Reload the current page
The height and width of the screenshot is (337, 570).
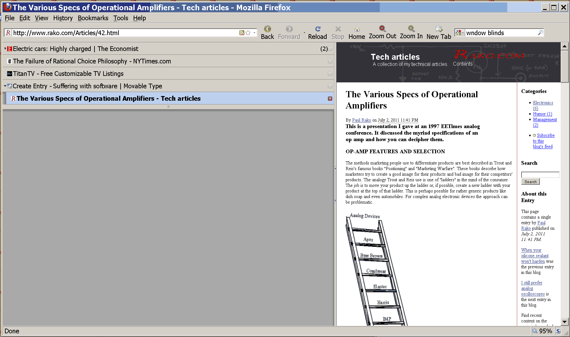(x=317, y=33)
